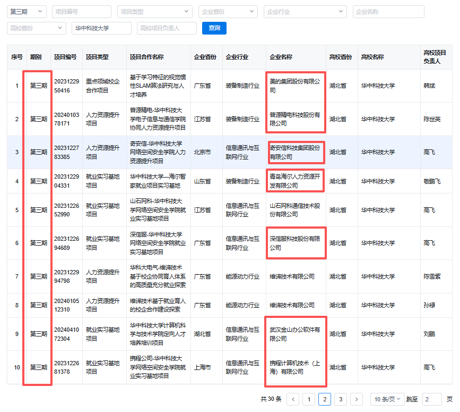Click company 山石网科通信技术股份有限公司
Screen dimensions: 460x412
point(295,210)
